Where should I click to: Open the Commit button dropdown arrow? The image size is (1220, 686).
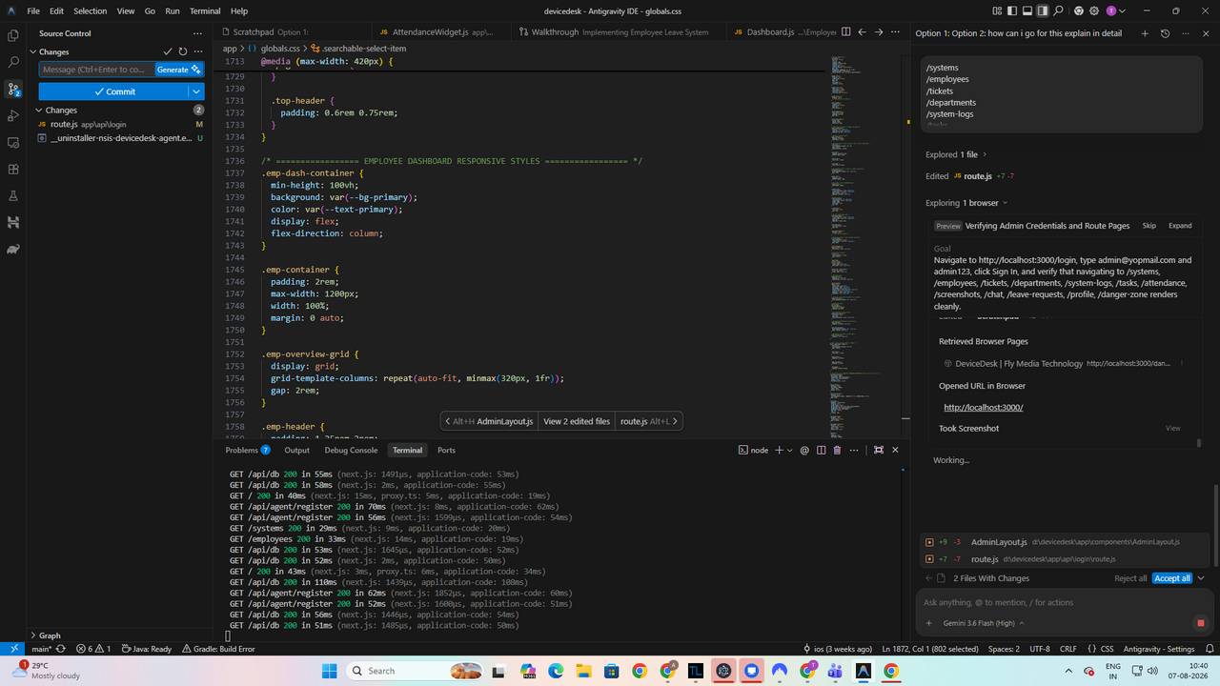[196, 91]
